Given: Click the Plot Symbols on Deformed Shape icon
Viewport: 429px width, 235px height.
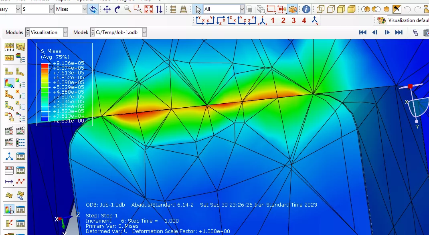Looking at the screenshot, I should point(9,94).
